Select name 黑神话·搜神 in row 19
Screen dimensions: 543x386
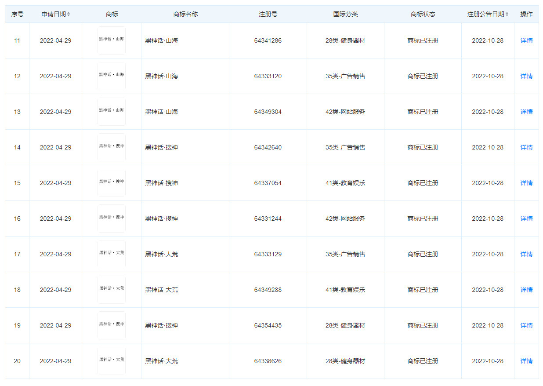162,325
